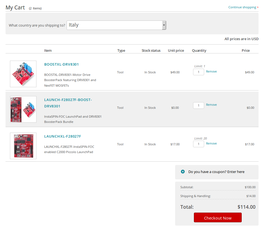The height and width of the screenshot is (227, 266).
Task: Click the Continue shopping link
Action: click(x=243, y=7)
